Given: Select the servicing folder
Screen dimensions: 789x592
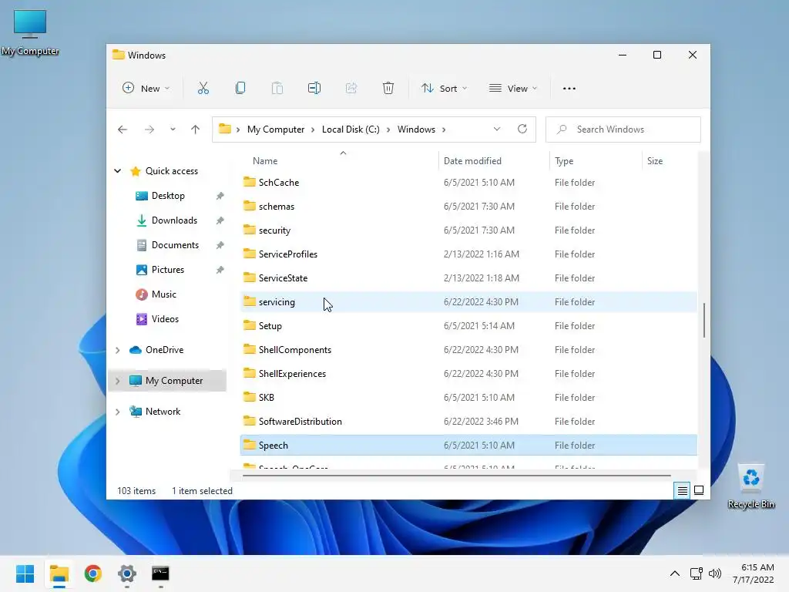Looking at the screenshot, I should click(x=468, y=301).
